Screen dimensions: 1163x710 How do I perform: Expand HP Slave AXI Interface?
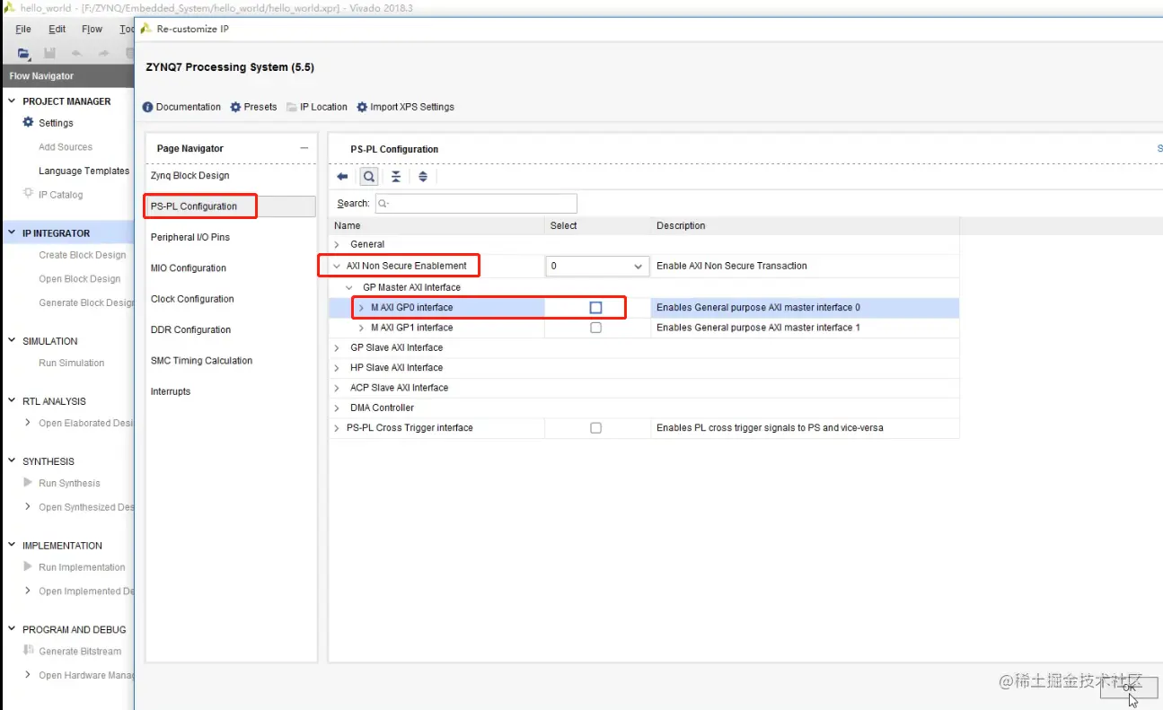point(337,368)
